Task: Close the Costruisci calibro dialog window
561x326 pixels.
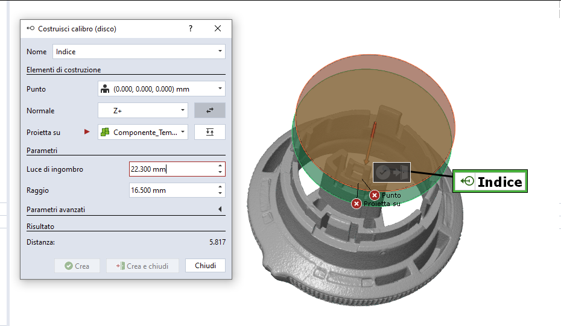Action: (x=218, y=28)
